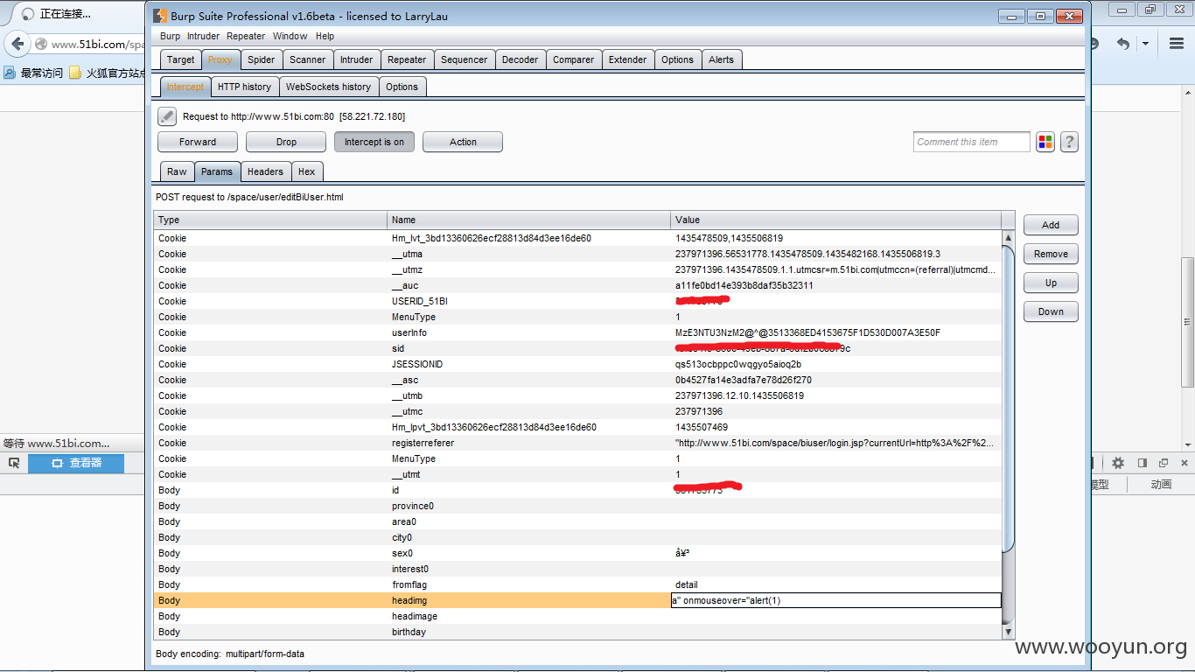This screenshot has width=1195, height=672.
Task: Click the Value column header
Action: 836,220
